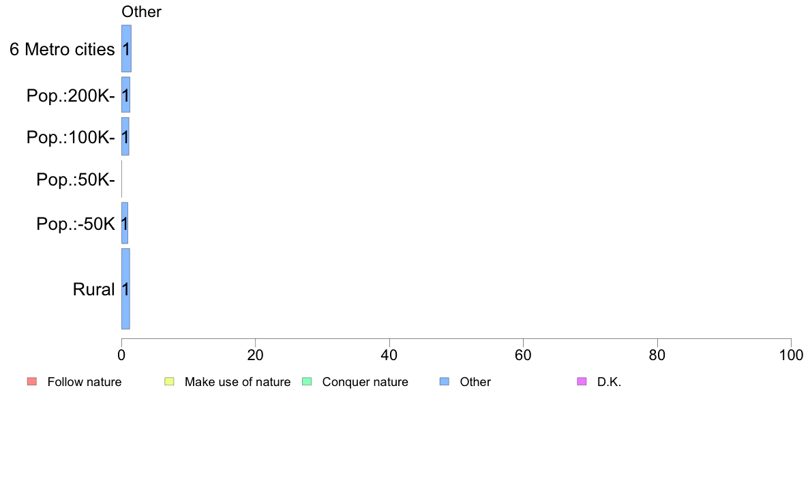
Task: Click the 40 axis tick label
Action: [389, 355]
